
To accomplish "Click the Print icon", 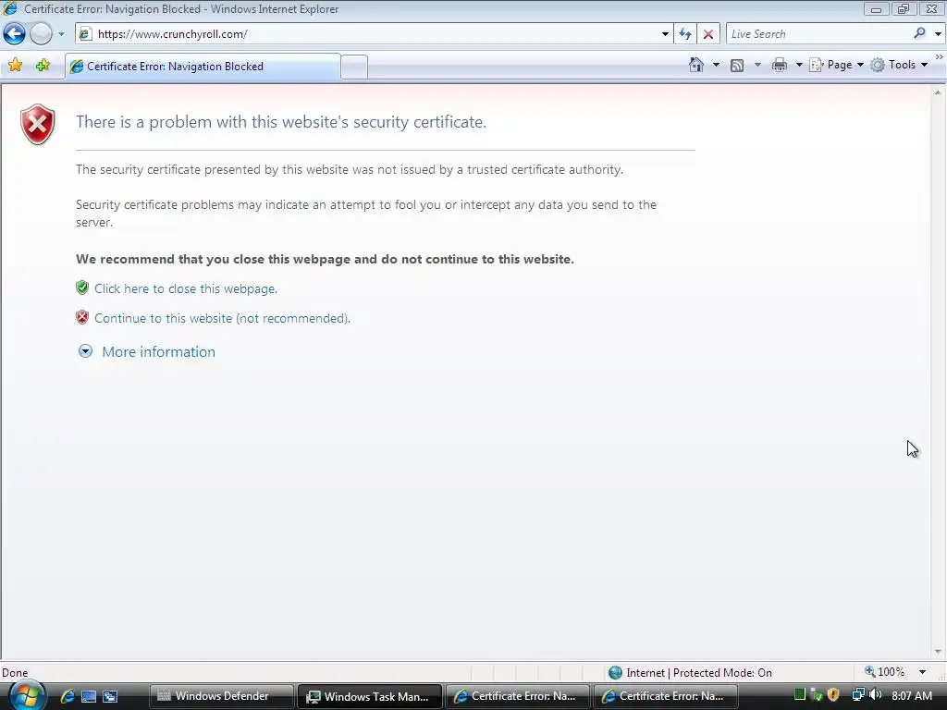I will pyautogui.click(x=780, y=65).
